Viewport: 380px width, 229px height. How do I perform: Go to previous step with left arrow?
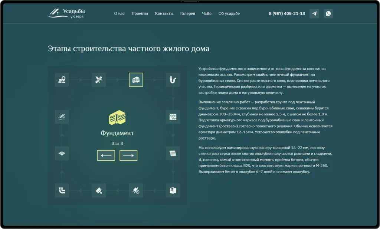[106, 156]
